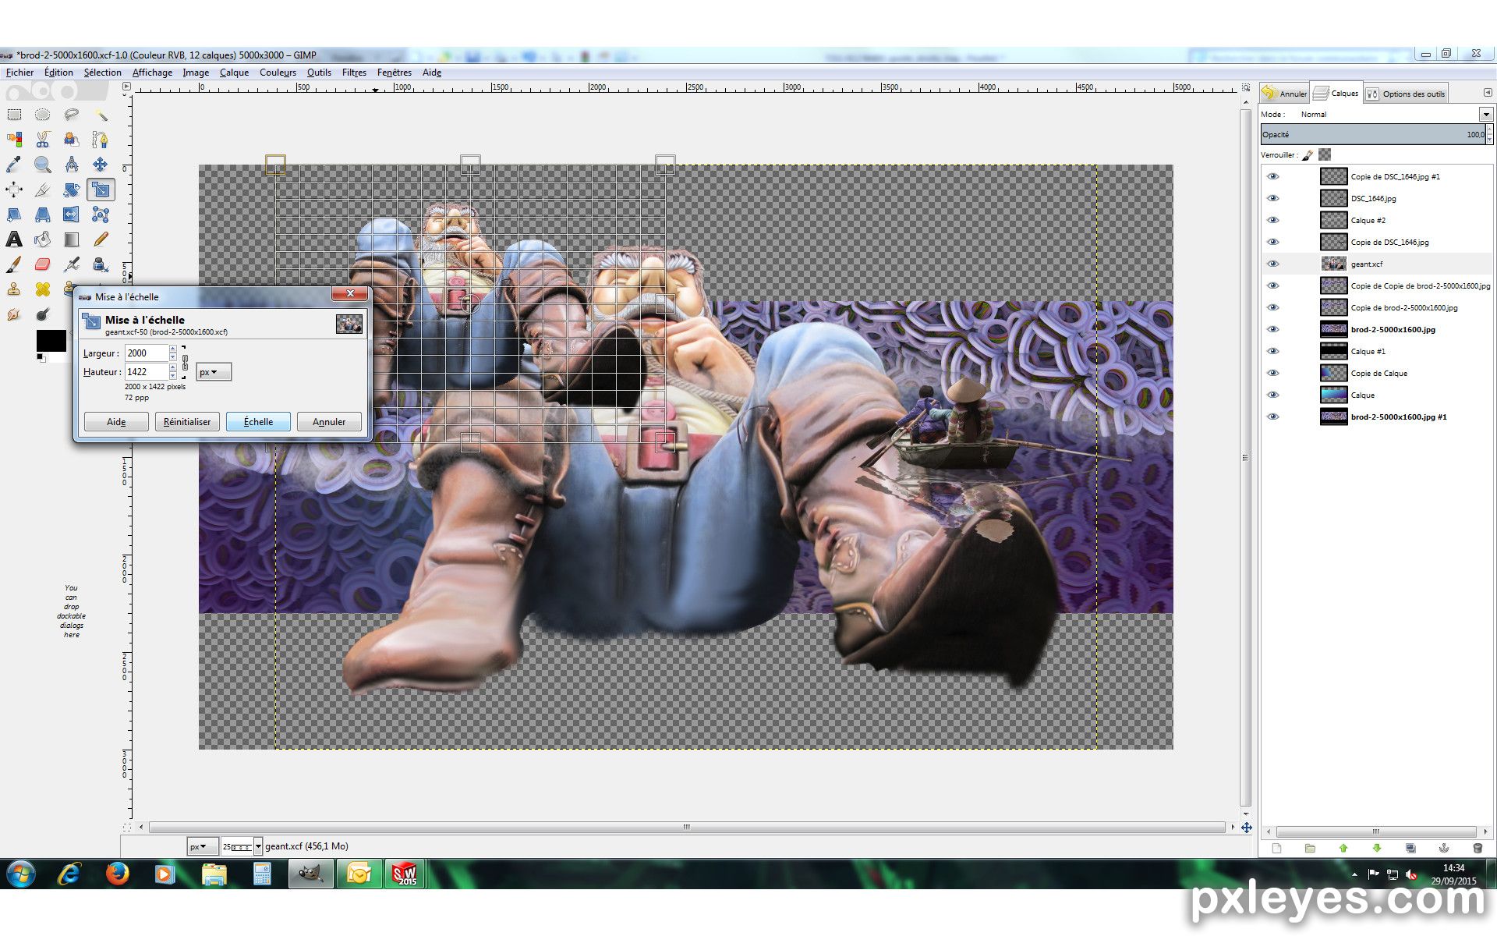
Task: Select the Eraser tool
Action: (x=43, y=264)
